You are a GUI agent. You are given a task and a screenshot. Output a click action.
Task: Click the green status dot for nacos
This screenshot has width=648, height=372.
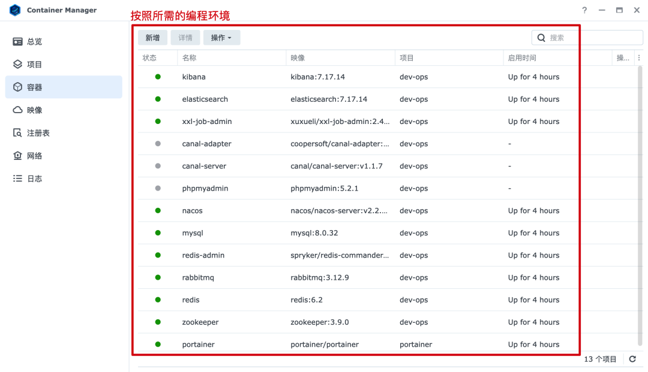pyautogui.click(x=158, y=210)
